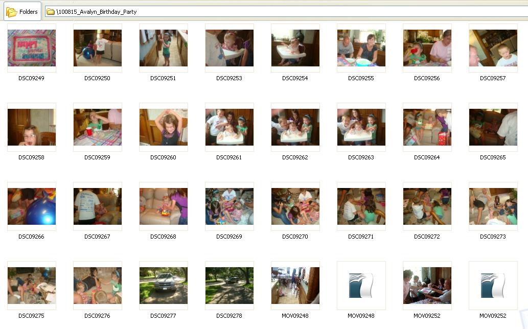Click the file name DSC09267
This screenshot has width=528, height=329.
pyautogui.click(x=97, y=237)
